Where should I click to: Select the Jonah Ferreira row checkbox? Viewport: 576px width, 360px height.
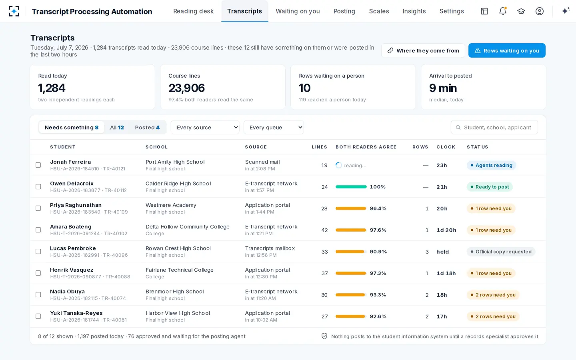(38, 165)
